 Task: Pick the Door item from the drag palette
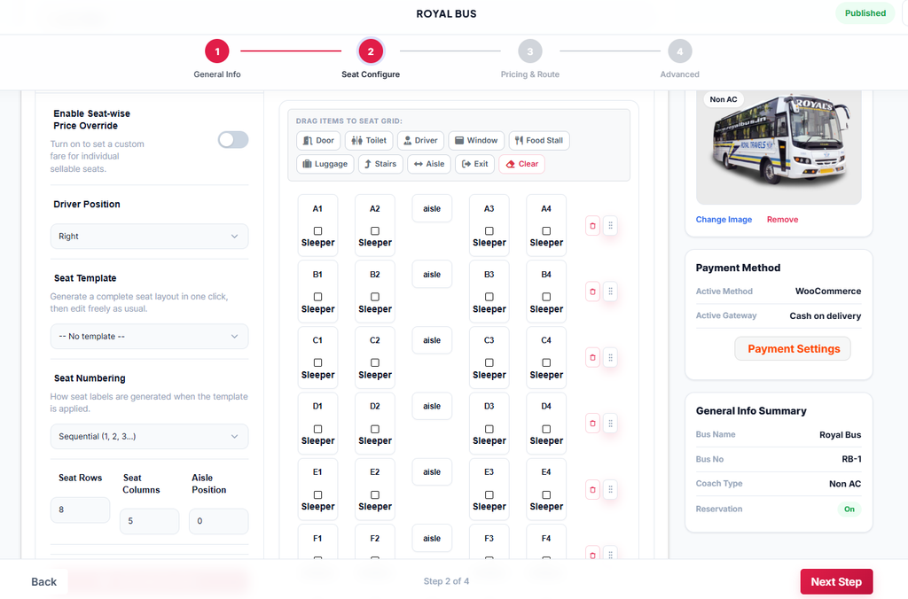coord(318,140)
